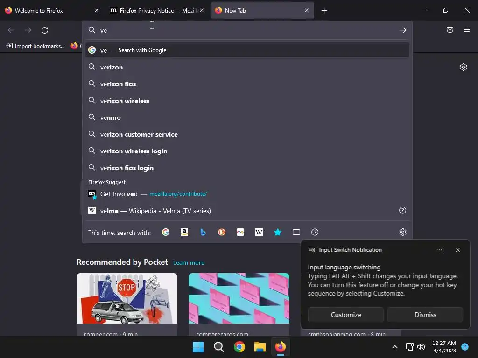The width and height of the screenshot is (478, 358).
Task: Select 'verizon wireless login' suggestion
Action: (x=247, y=151)
